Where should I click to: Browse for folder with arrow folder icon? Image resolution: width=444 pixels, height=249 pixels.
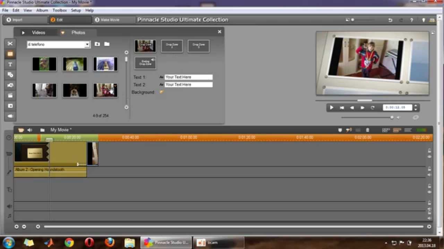(97, 44)
